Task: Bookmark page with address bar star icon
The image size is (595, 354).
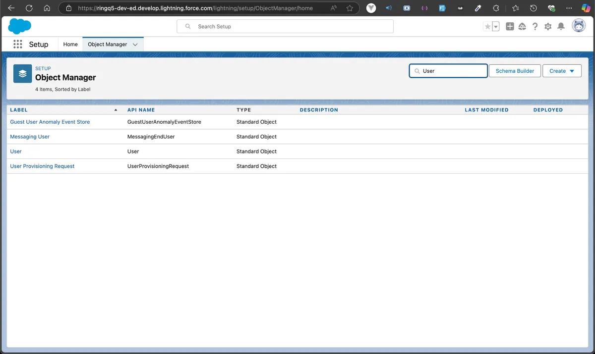Action: tap(350, 8)
